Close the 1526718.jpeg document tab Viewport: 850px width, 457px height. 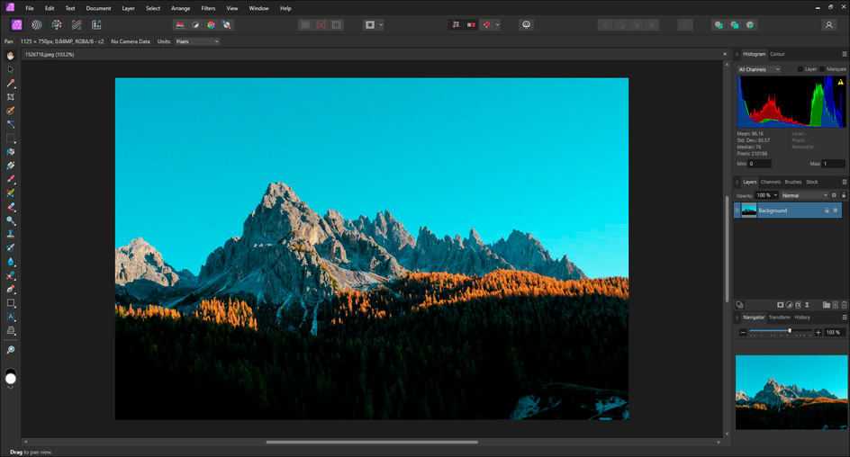tap(725, 54)
